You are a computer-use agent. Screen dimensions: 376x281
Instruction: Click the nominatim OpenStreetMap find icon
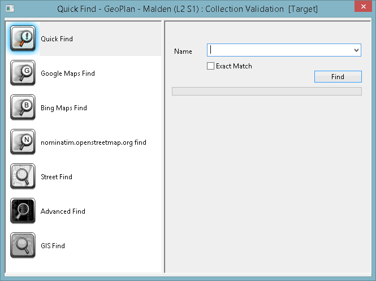(23, 142)
